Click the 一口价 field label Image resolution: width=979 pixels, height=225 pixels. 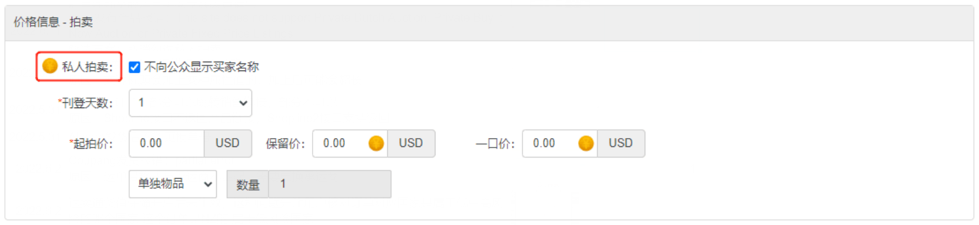click(x=495, y=144)
